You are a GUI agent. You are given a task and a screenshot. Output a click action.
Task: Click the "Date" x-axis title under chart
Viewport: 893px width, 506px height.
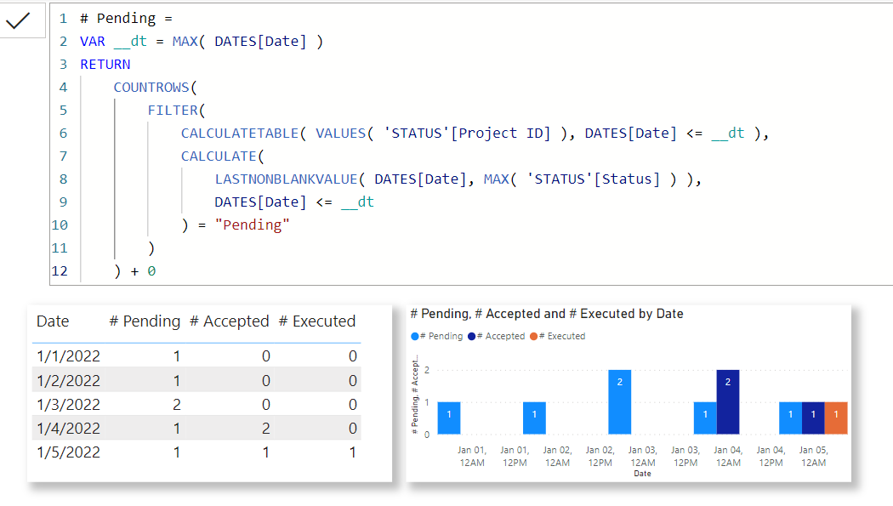pyautogui.click(x=642, y=474)
